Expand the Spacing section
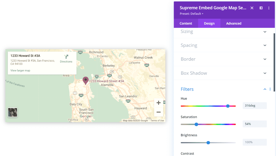Viewport: 276px width, 156px height. [x=265, y=45]
